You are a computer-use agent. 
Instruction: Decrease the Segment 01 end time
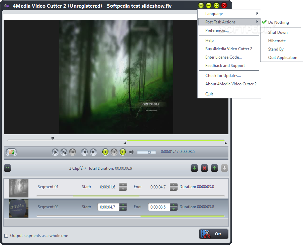(174, 189)
